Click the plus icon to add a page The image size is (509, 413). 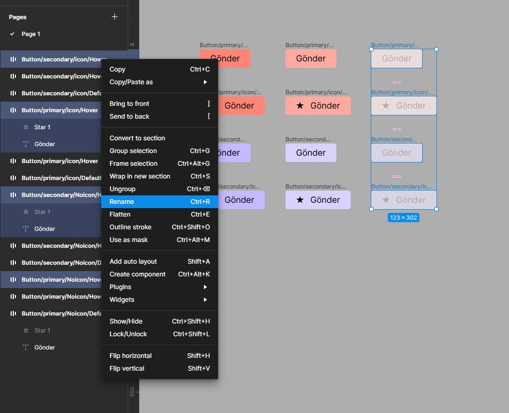click(x=114, y=17)
